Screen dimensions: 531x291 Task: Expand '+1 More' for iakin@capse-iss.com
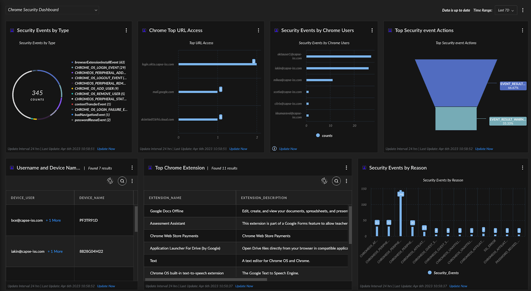coord(55,251)
